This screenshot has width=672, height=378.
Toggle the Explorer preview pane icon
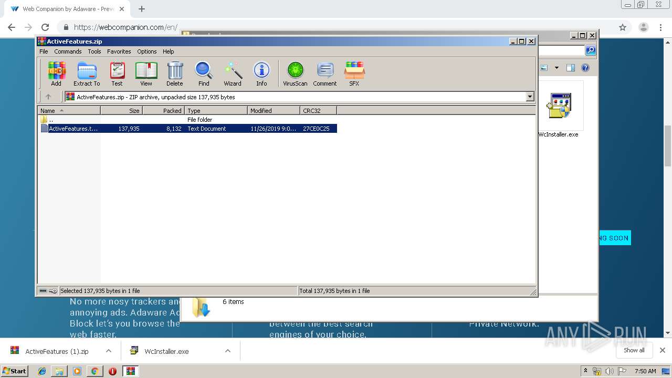tap(571, 68)
